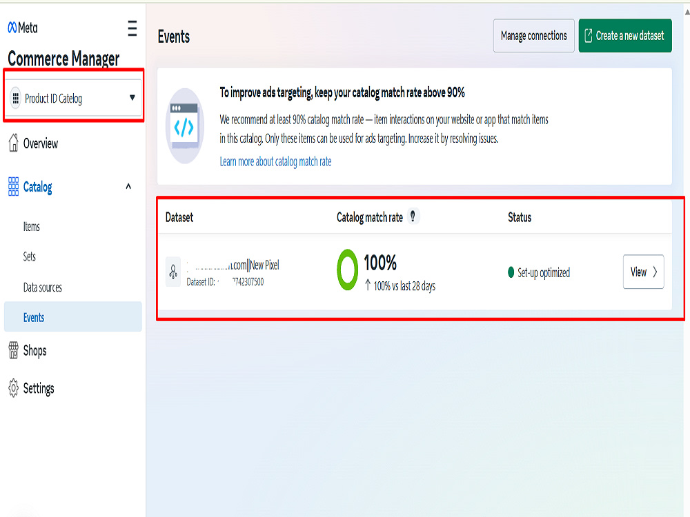Go to Overview page

41,144
